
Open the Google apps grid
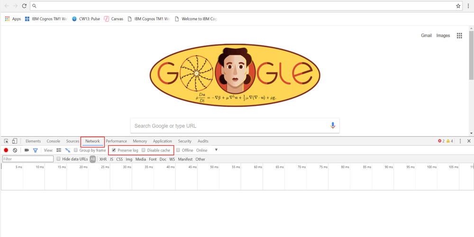pyautogui.click(x=459, y=35)
